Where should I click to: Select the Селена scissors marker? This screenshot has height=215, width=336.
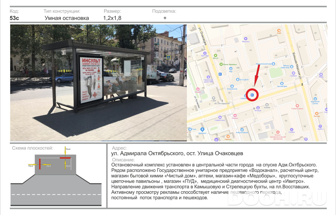[x=292, y=129]
